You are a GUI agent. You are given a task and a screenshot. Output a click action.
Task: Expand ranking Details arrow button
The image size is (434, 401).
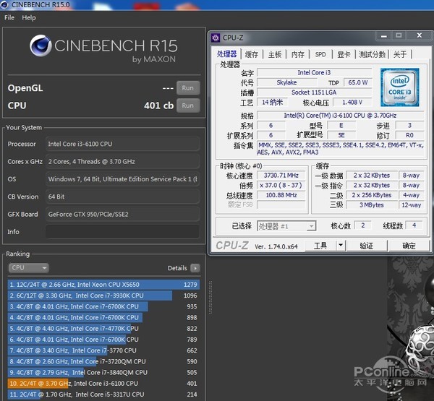195,268
